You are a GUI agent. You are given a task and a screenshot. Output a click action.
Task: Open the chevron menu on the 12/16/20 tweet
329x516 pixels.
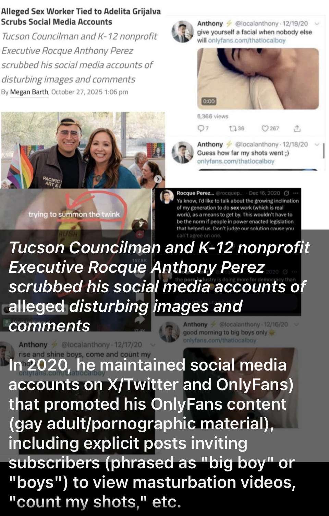pos(296,324)
